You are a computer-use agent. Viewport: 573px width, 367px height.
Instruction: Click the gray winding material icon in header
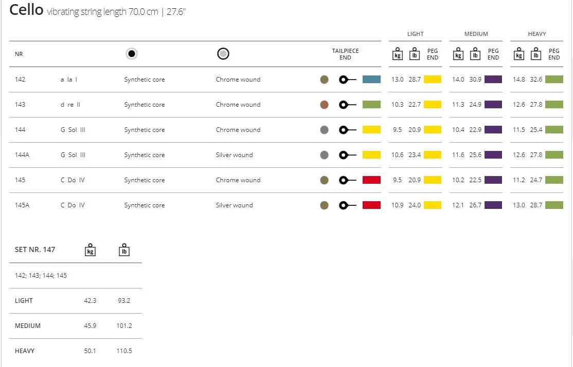223,54
